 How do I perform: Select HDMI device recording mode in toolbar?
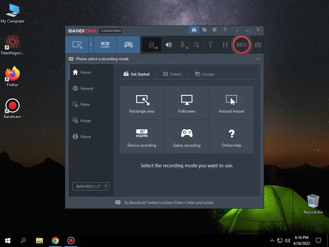(105, 45)
